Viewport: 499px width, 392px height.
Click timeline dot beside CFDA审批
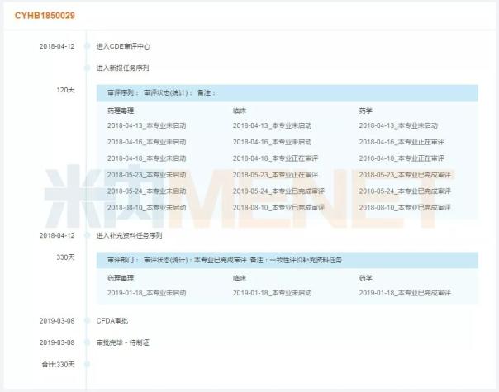coord(87,320)
